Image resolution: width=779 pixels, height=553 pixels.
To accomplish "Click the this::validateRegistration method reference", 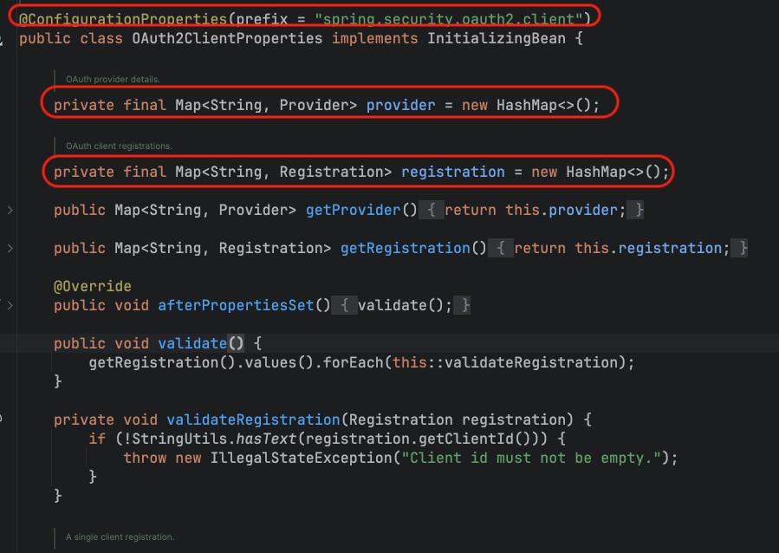I will click(x=506, y=362).
